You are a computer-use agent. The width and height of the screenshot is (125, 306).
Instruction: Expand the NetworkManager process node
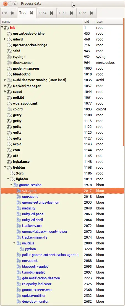tap(5, 86)
